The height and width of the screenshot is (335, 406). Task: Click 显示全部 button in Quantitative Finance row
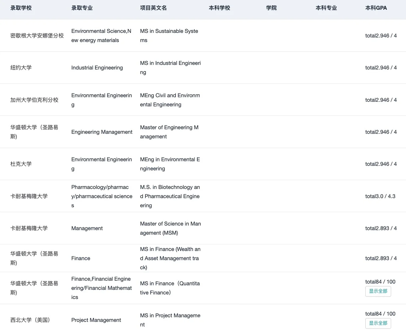tap(378, 291)
